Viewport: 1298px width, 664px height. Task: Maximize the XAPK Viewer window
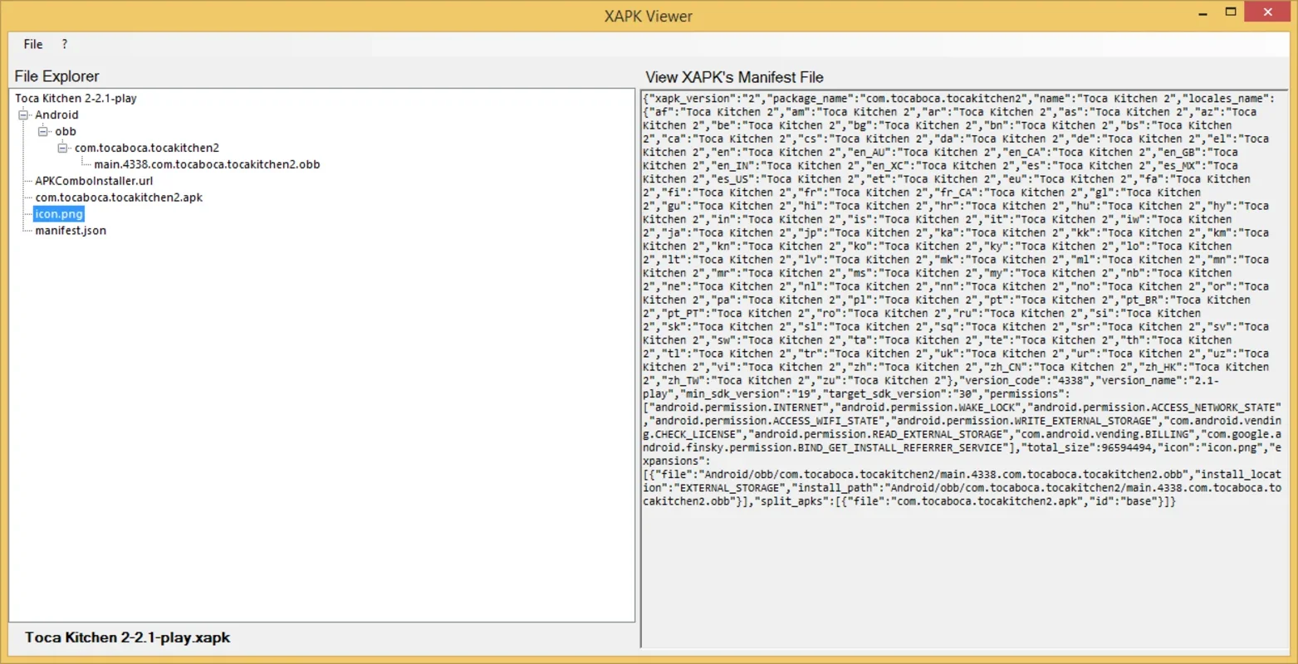(1231, 12)
